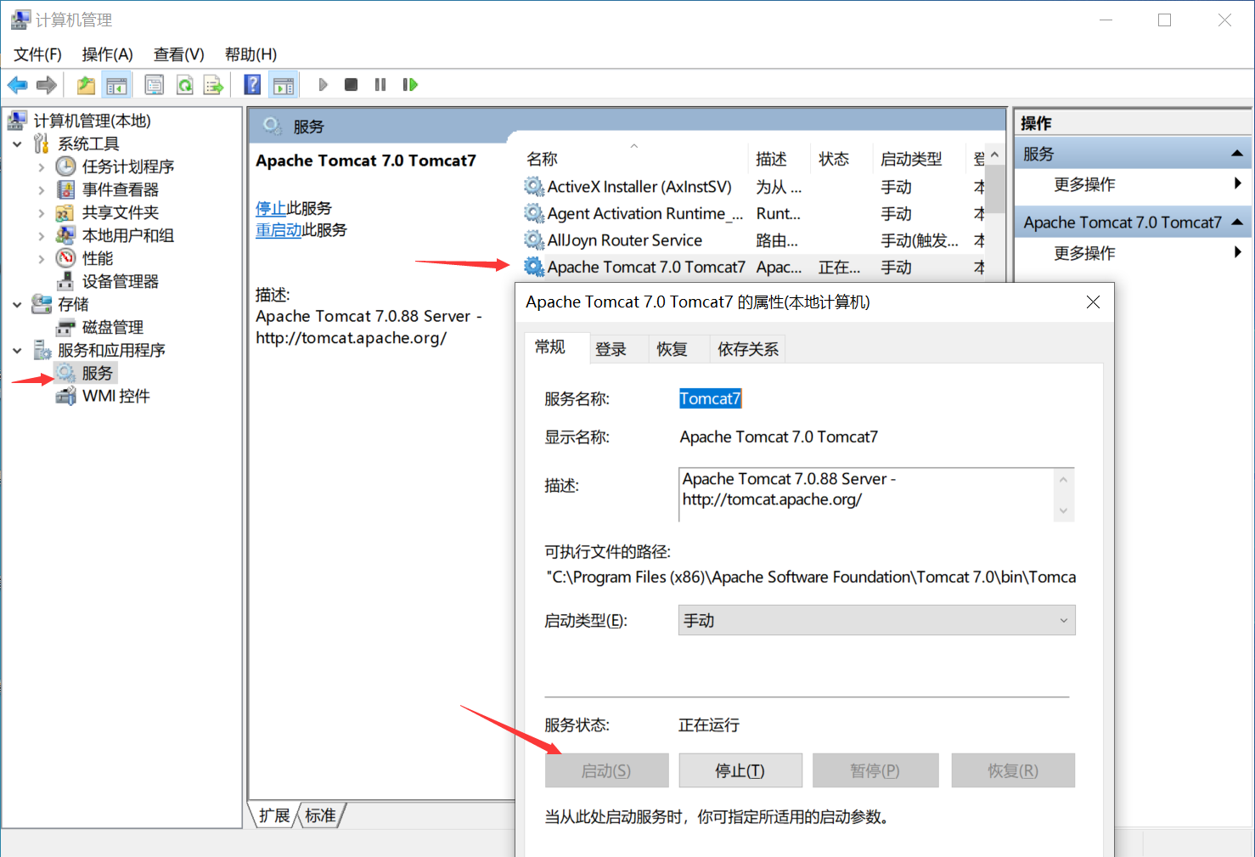The height and width of the screenshot is (857, 1255).
Task: Click the 任务计划程序 clock icon
Action: [x=66, y=166]
